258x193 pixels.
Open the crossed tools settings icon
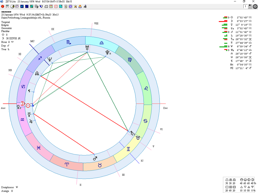75,7
